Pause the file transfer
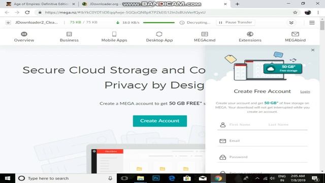This screenshot has width=325, height=183. point(236,22)
